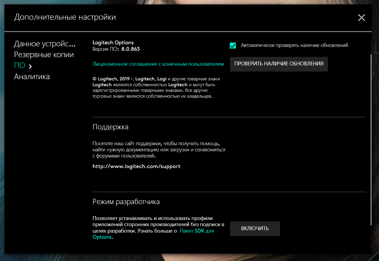Screen dimensions: 379x261
Task: Go to the Резервные копии section
Action: click(44, 55)
